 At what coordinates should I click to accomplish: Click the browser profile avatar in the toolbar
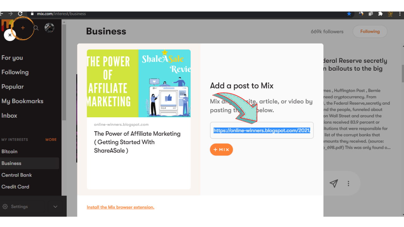[390, 14]
